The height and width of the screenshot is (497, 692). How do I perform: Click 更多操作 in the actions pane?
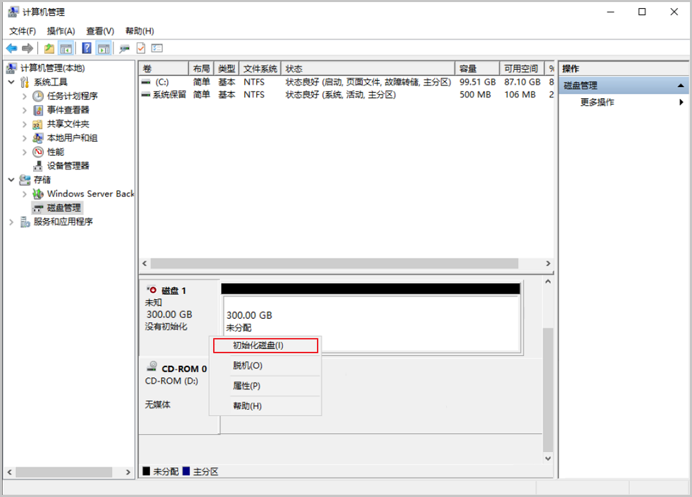597,102
